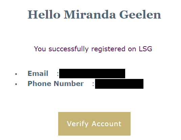Click the word You in message
This screenshot has width=181, height=140.
point(40,49)
